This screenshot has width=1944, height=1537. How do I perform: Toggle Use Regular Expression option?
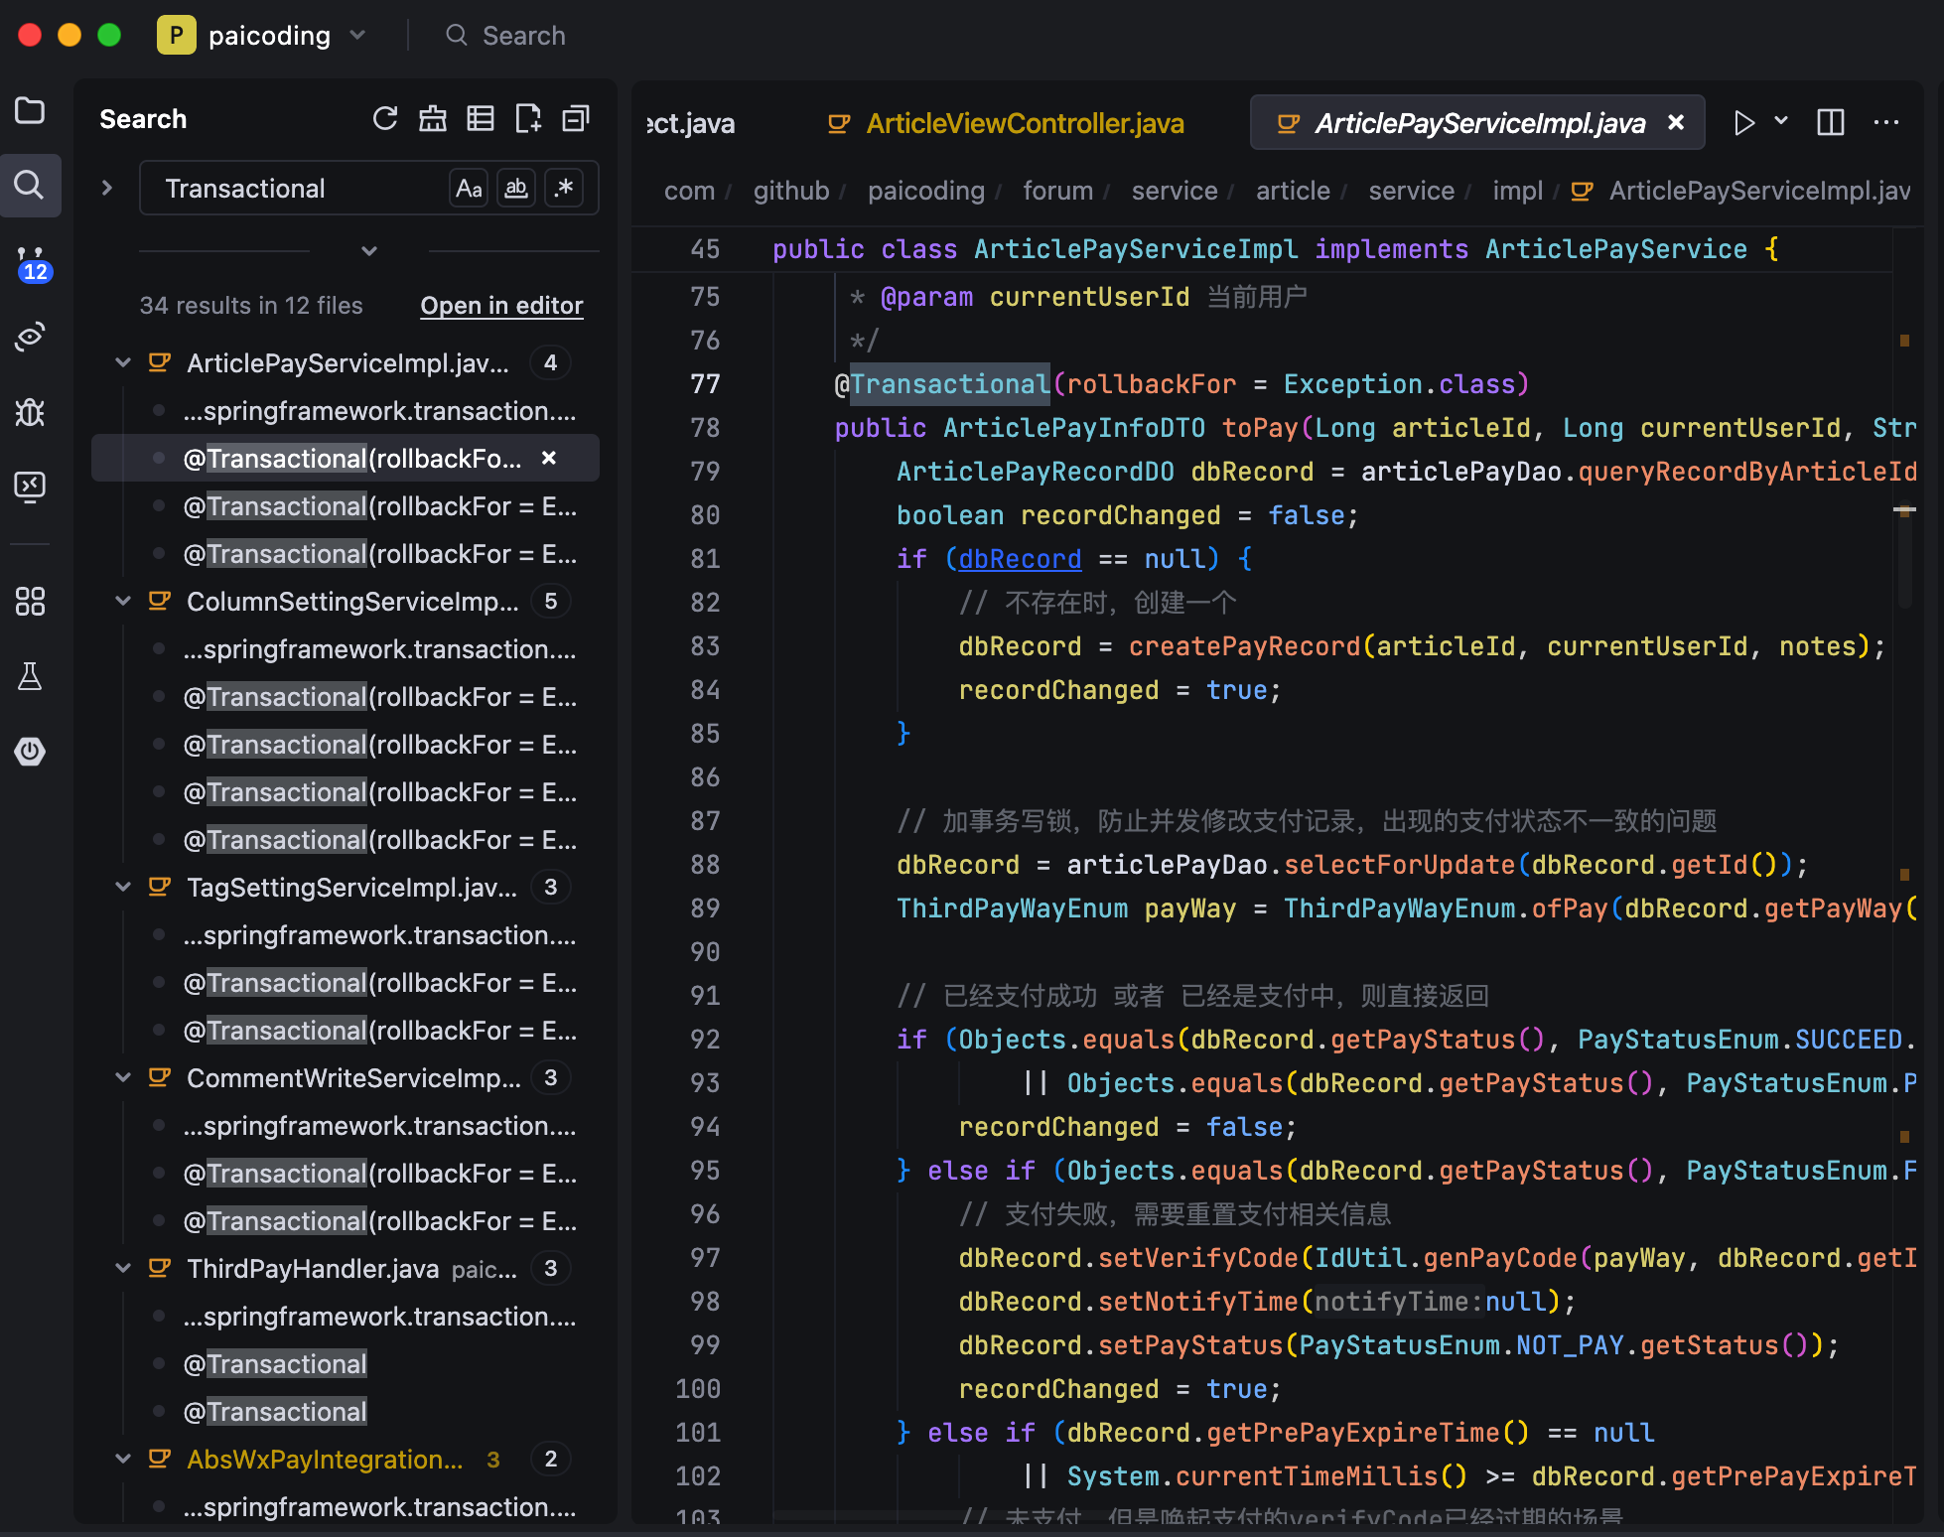click(564, 189)
